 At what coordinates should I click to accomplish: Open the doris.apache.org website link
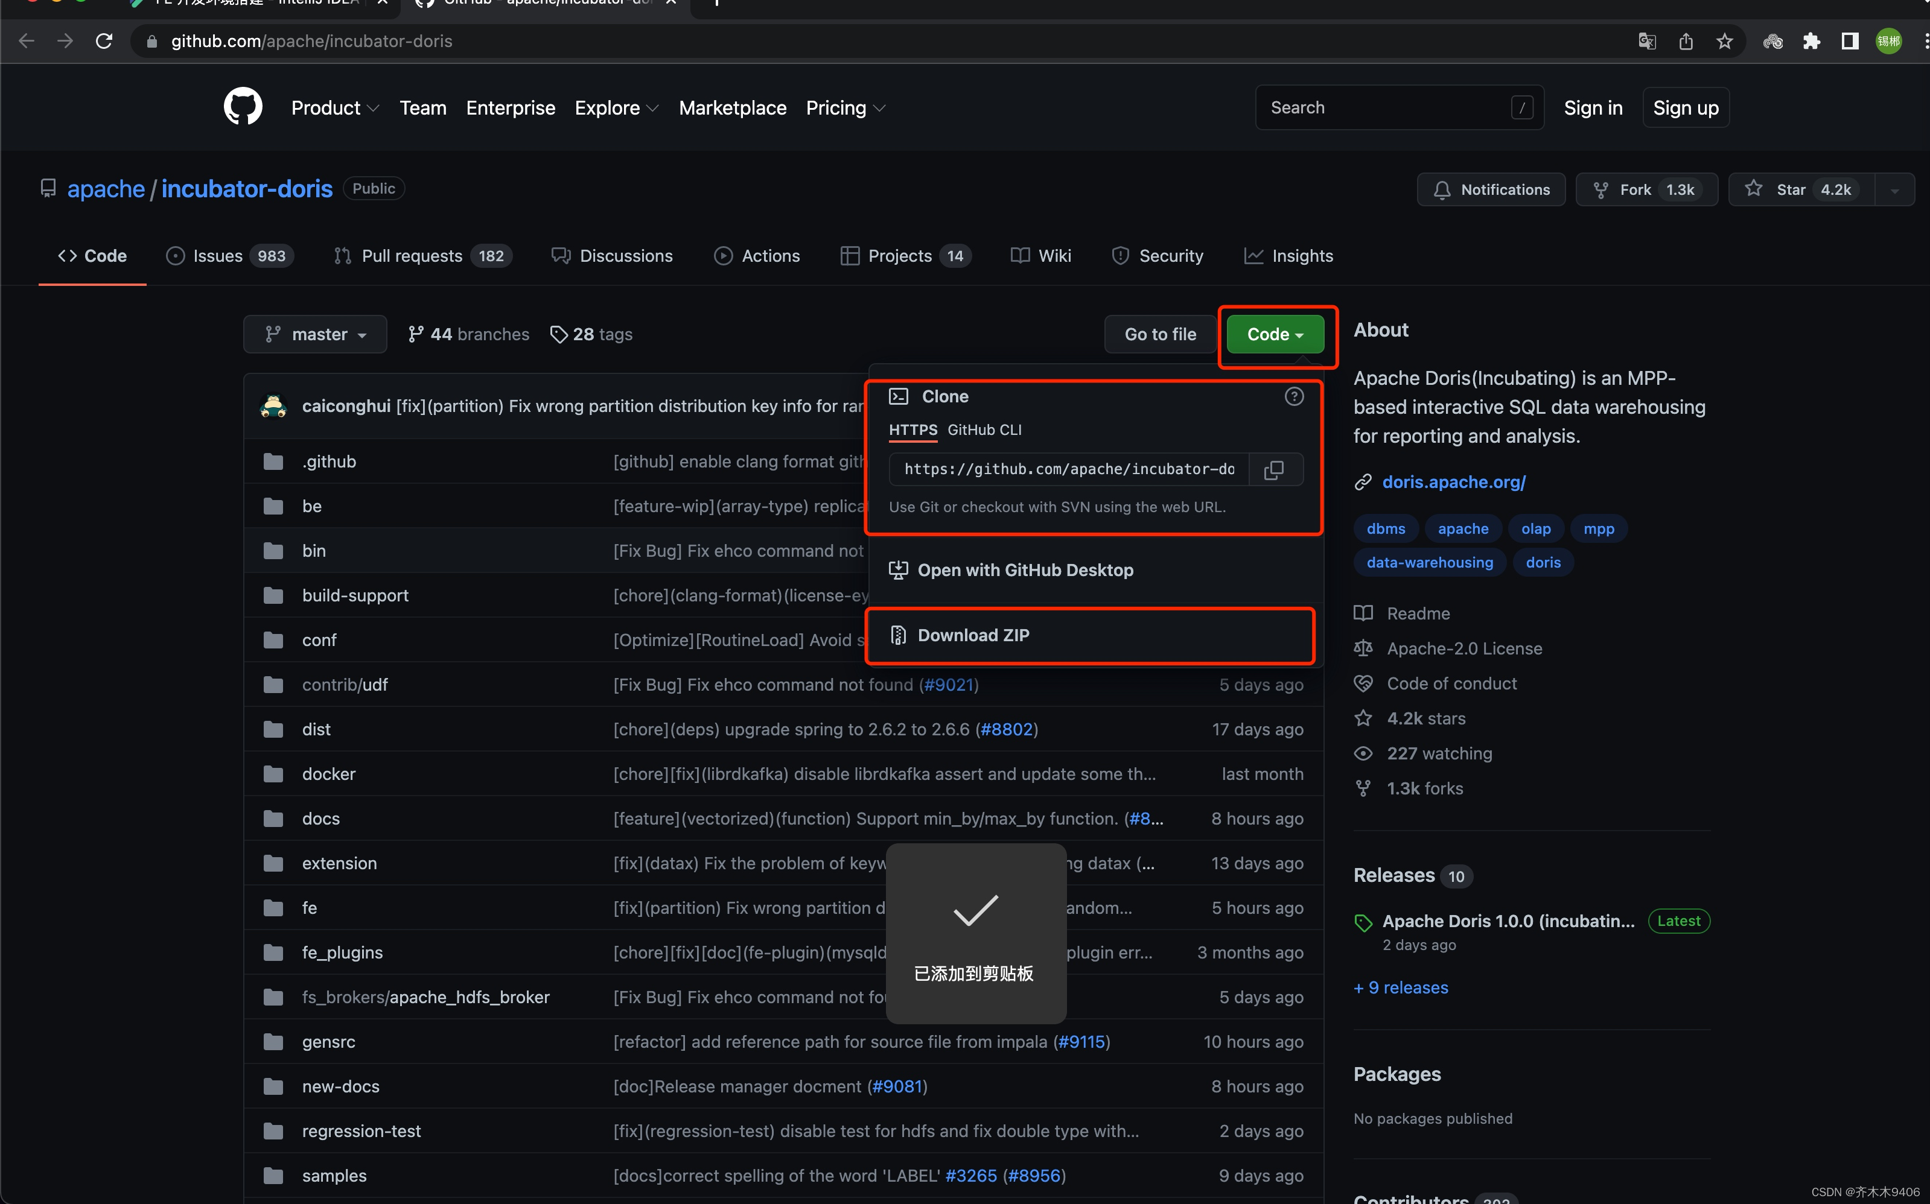pos(1454,482)
